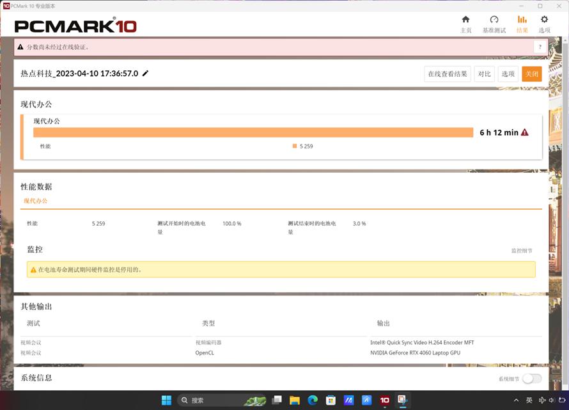Go to the 基准测试 tab
Image resolution: width=569 pixels, height=410 pixels.
pos(493,24)
